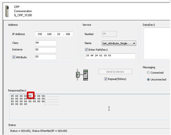This screenshot has width=171, height=135.
Task: Click the Instance input field
Action: point(46,50)
